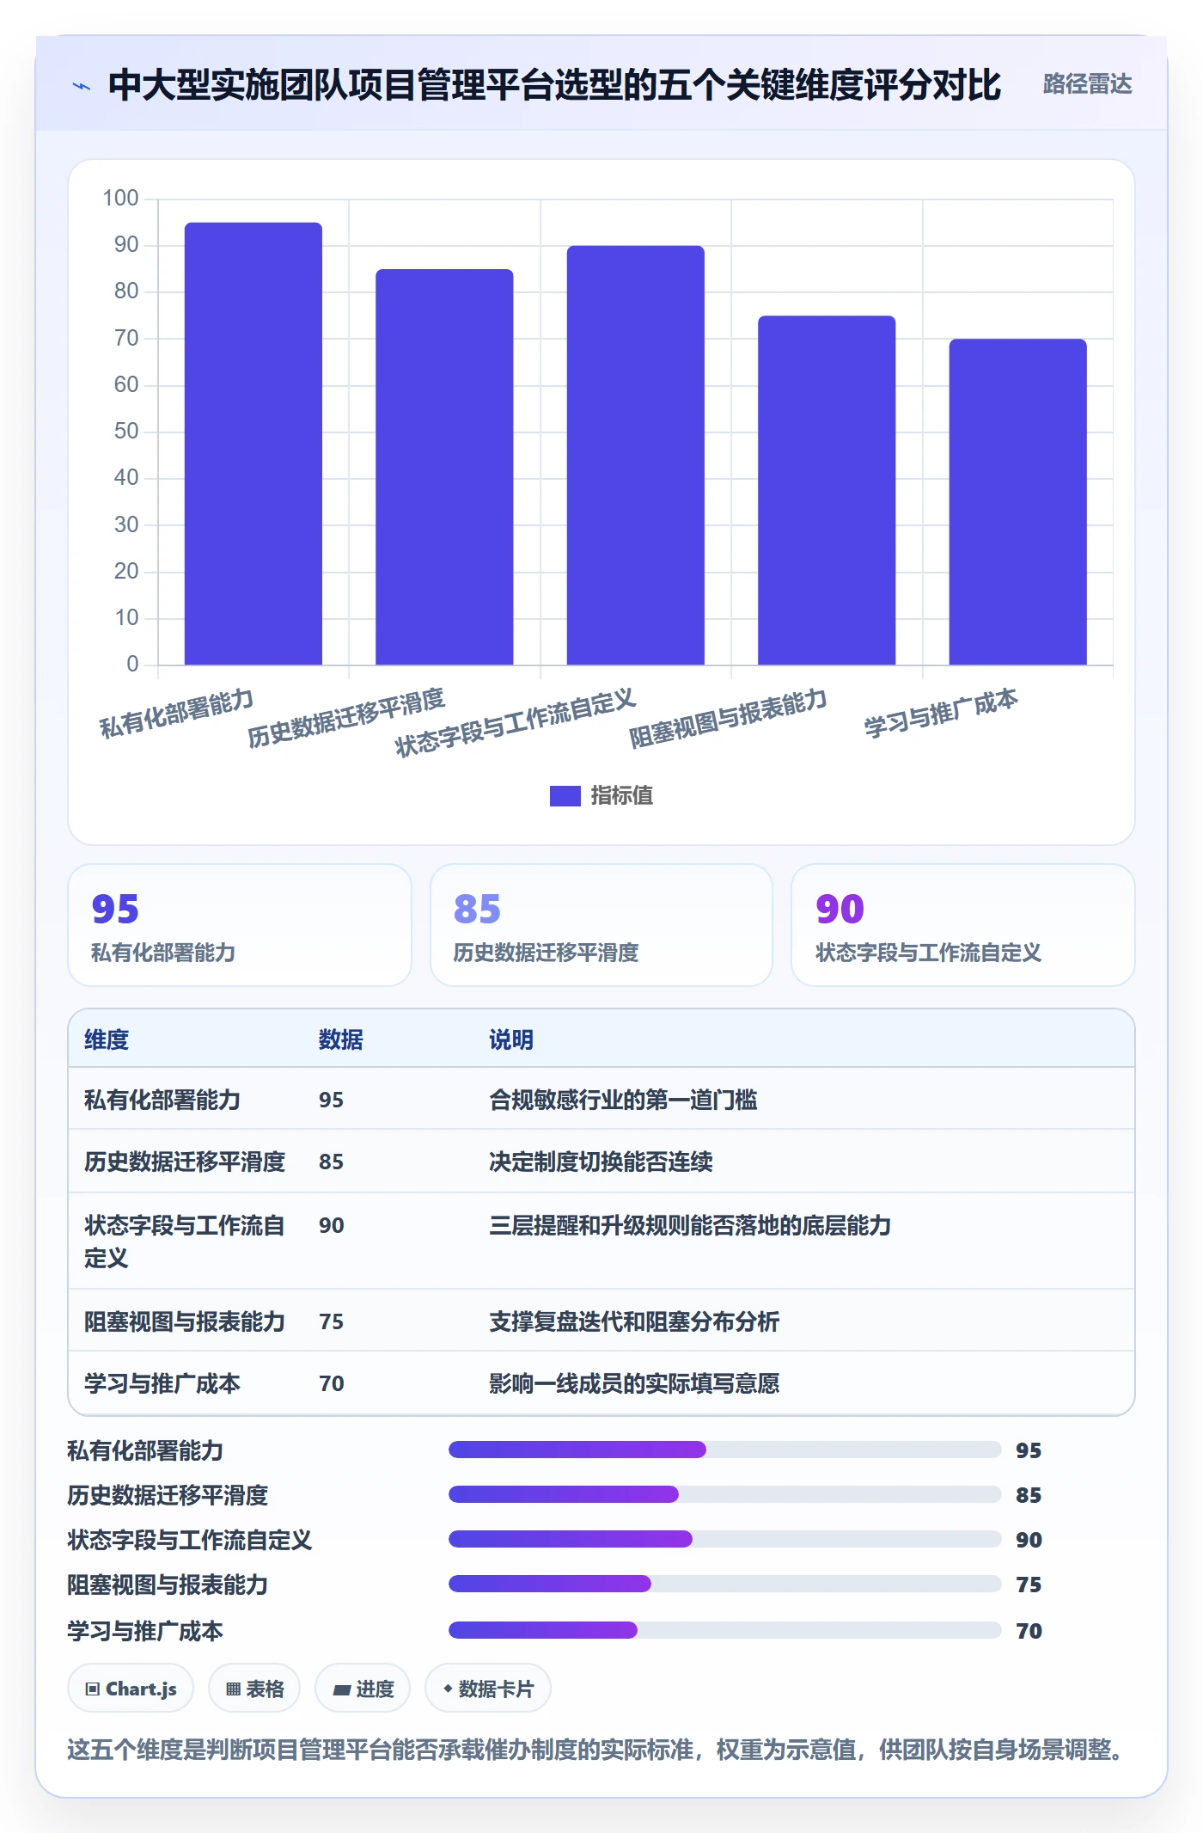Image resolution: width=1203 pixels, height=1833 pixels.
Task: Select table cell 决定制度切换能否连续
Action: pos(601,1162)
